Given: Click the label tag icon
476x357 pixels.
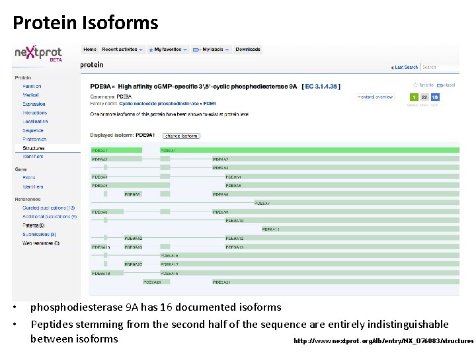Looking at the screenshot, I should point(441,85).
